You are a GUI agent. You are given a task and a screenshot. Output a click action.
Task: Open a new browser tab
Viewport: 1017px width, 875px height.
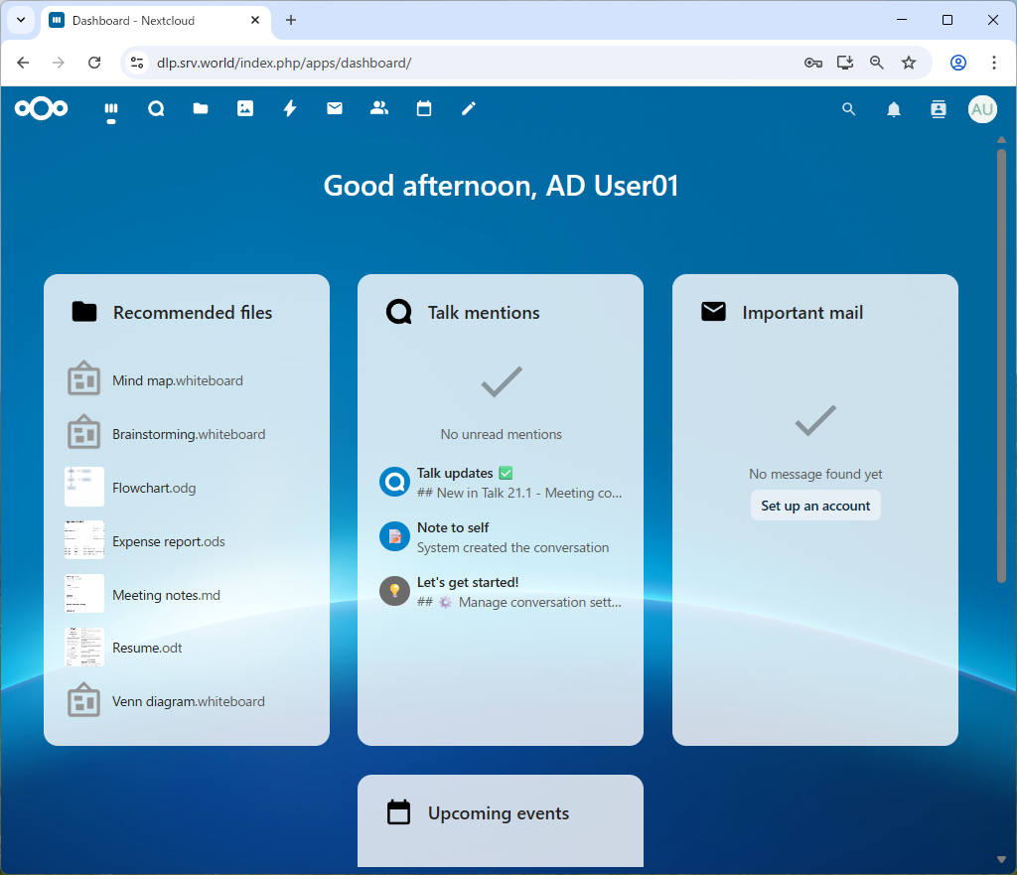(291, 20)
